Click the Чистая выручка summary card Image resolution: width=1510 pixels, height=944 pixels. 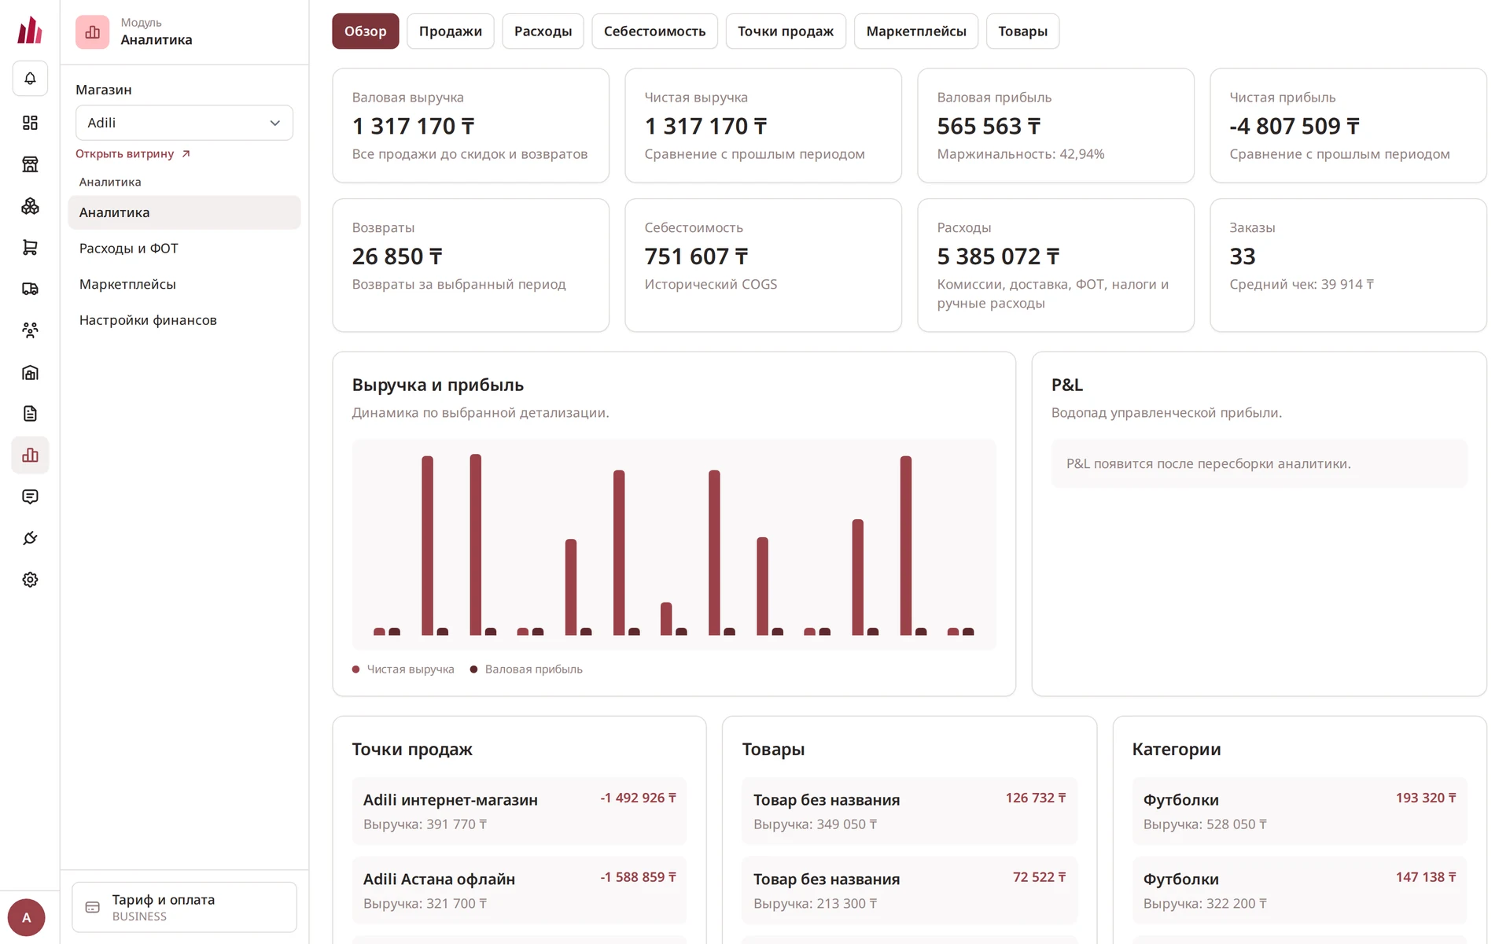pyautogui.click(x=763, y=126)
